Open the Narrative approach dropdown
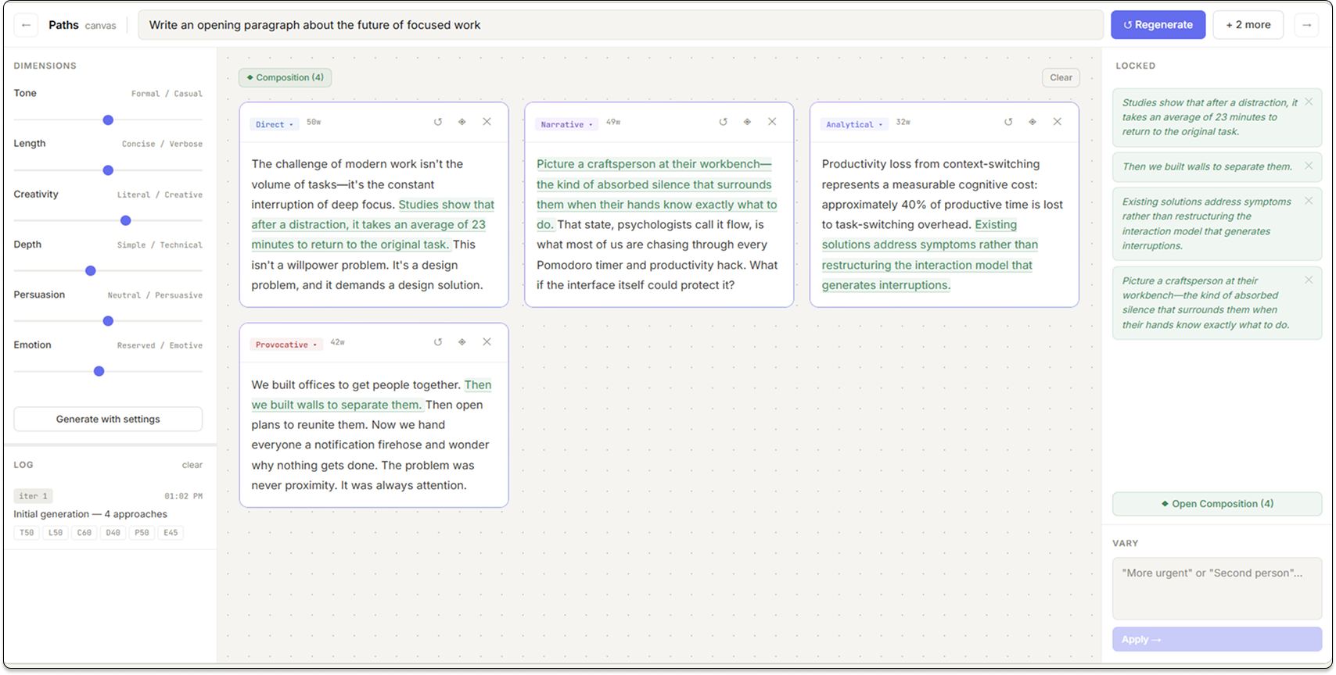The height and width of the screenshot is (675, 1336). (566, 124)
